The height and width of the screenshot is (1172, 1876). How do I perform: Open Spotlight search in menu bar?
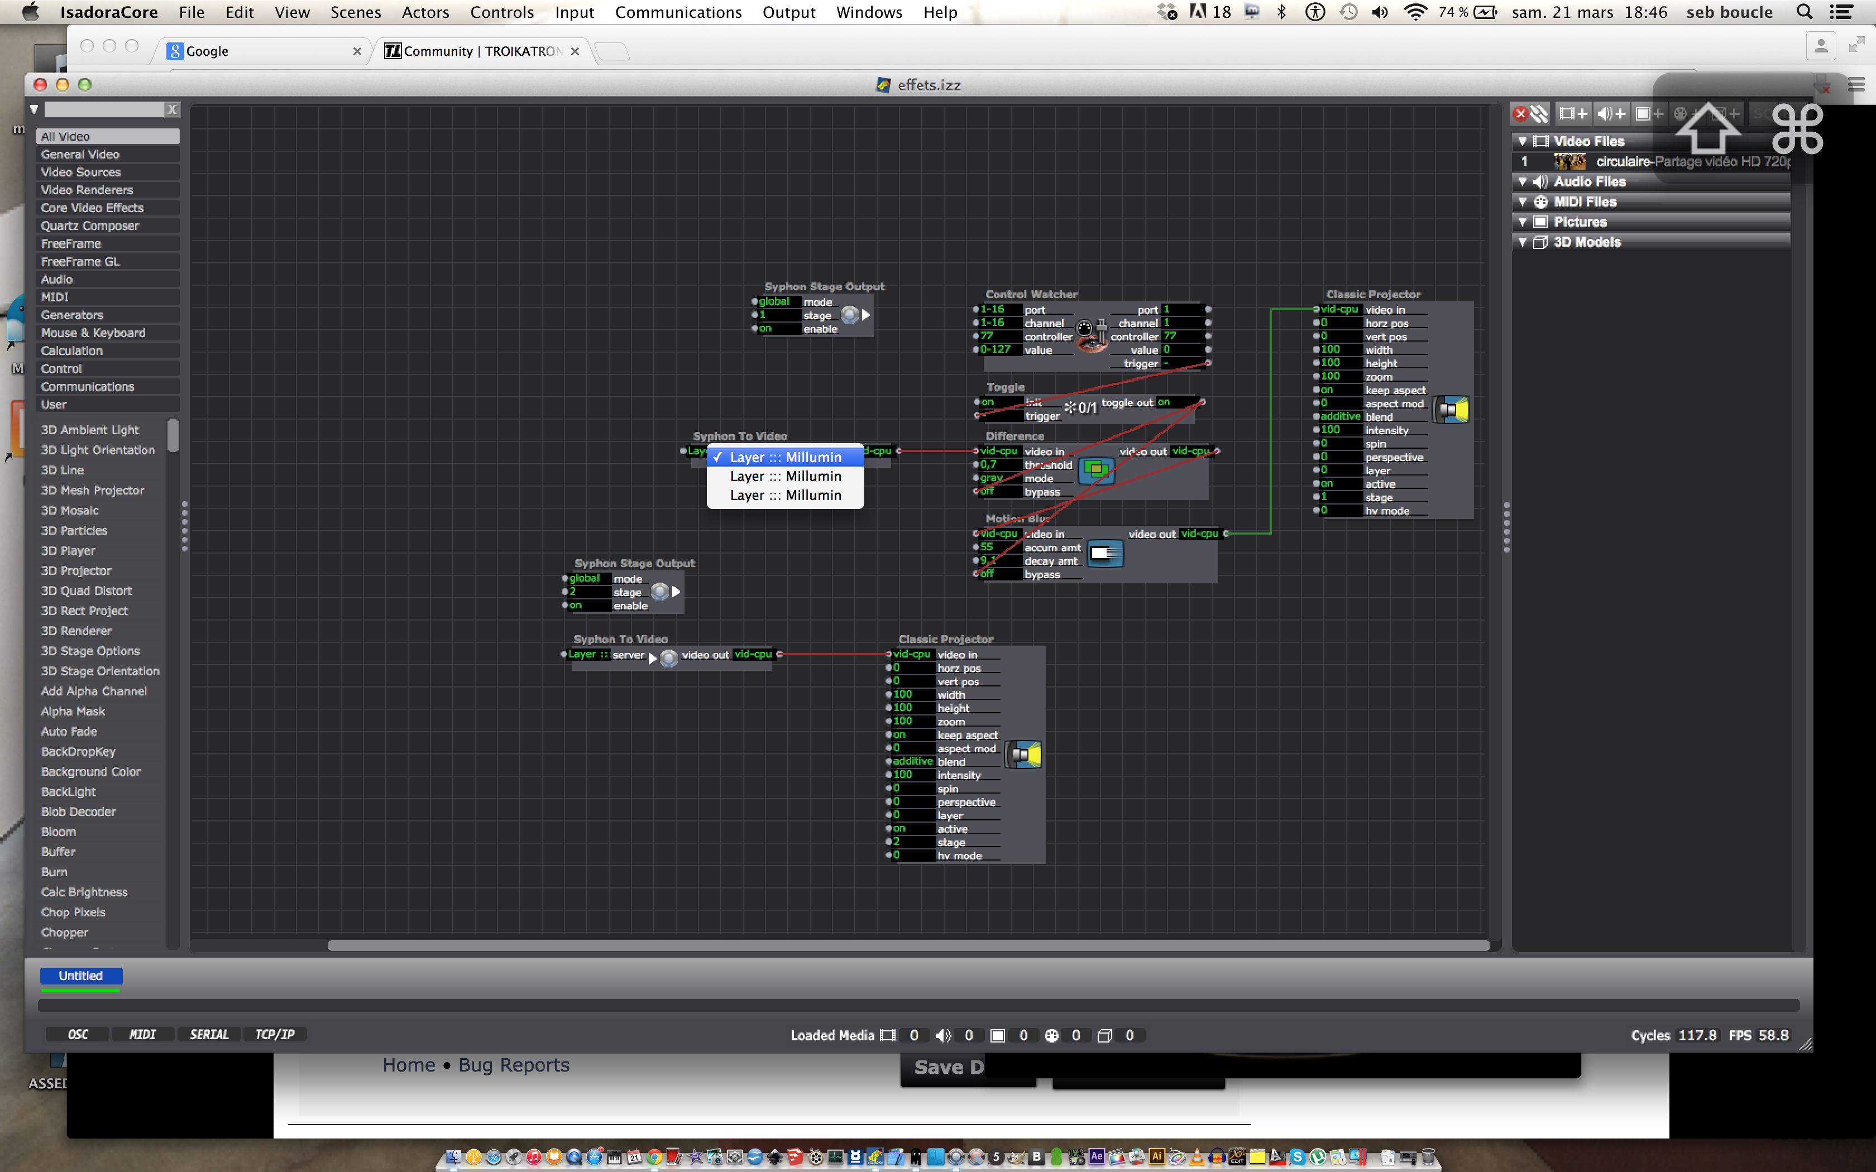[x=1805, y=12]
